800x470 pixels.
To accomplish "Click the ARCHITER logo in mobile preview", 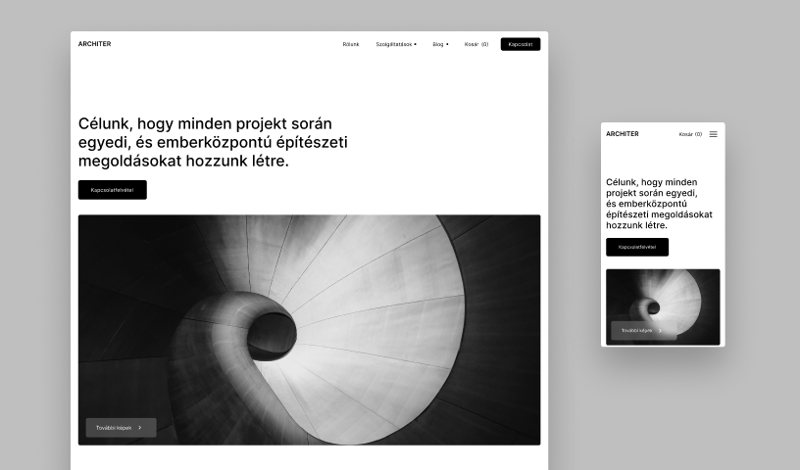I will 622,134.
